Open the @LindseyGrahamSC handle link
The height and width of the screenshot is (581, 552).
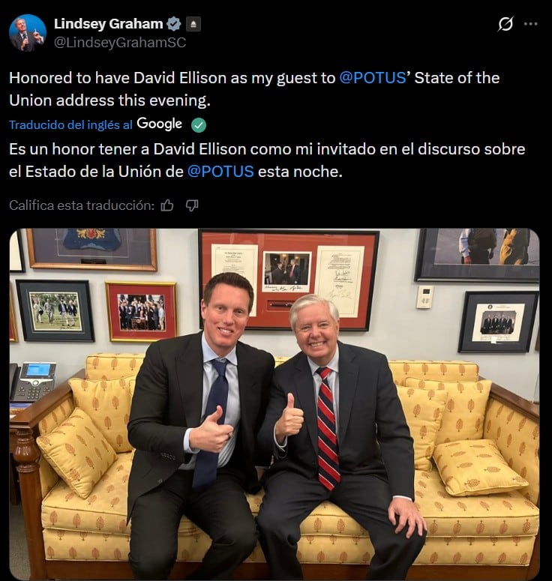[x=120, y=42]
